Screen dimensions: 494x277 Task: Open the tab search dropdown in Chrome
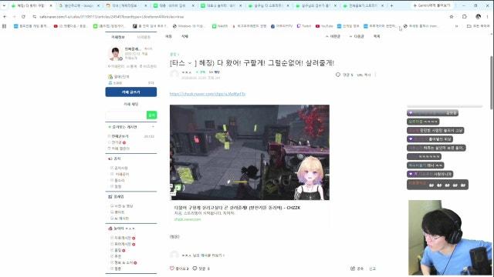(4, 5)
